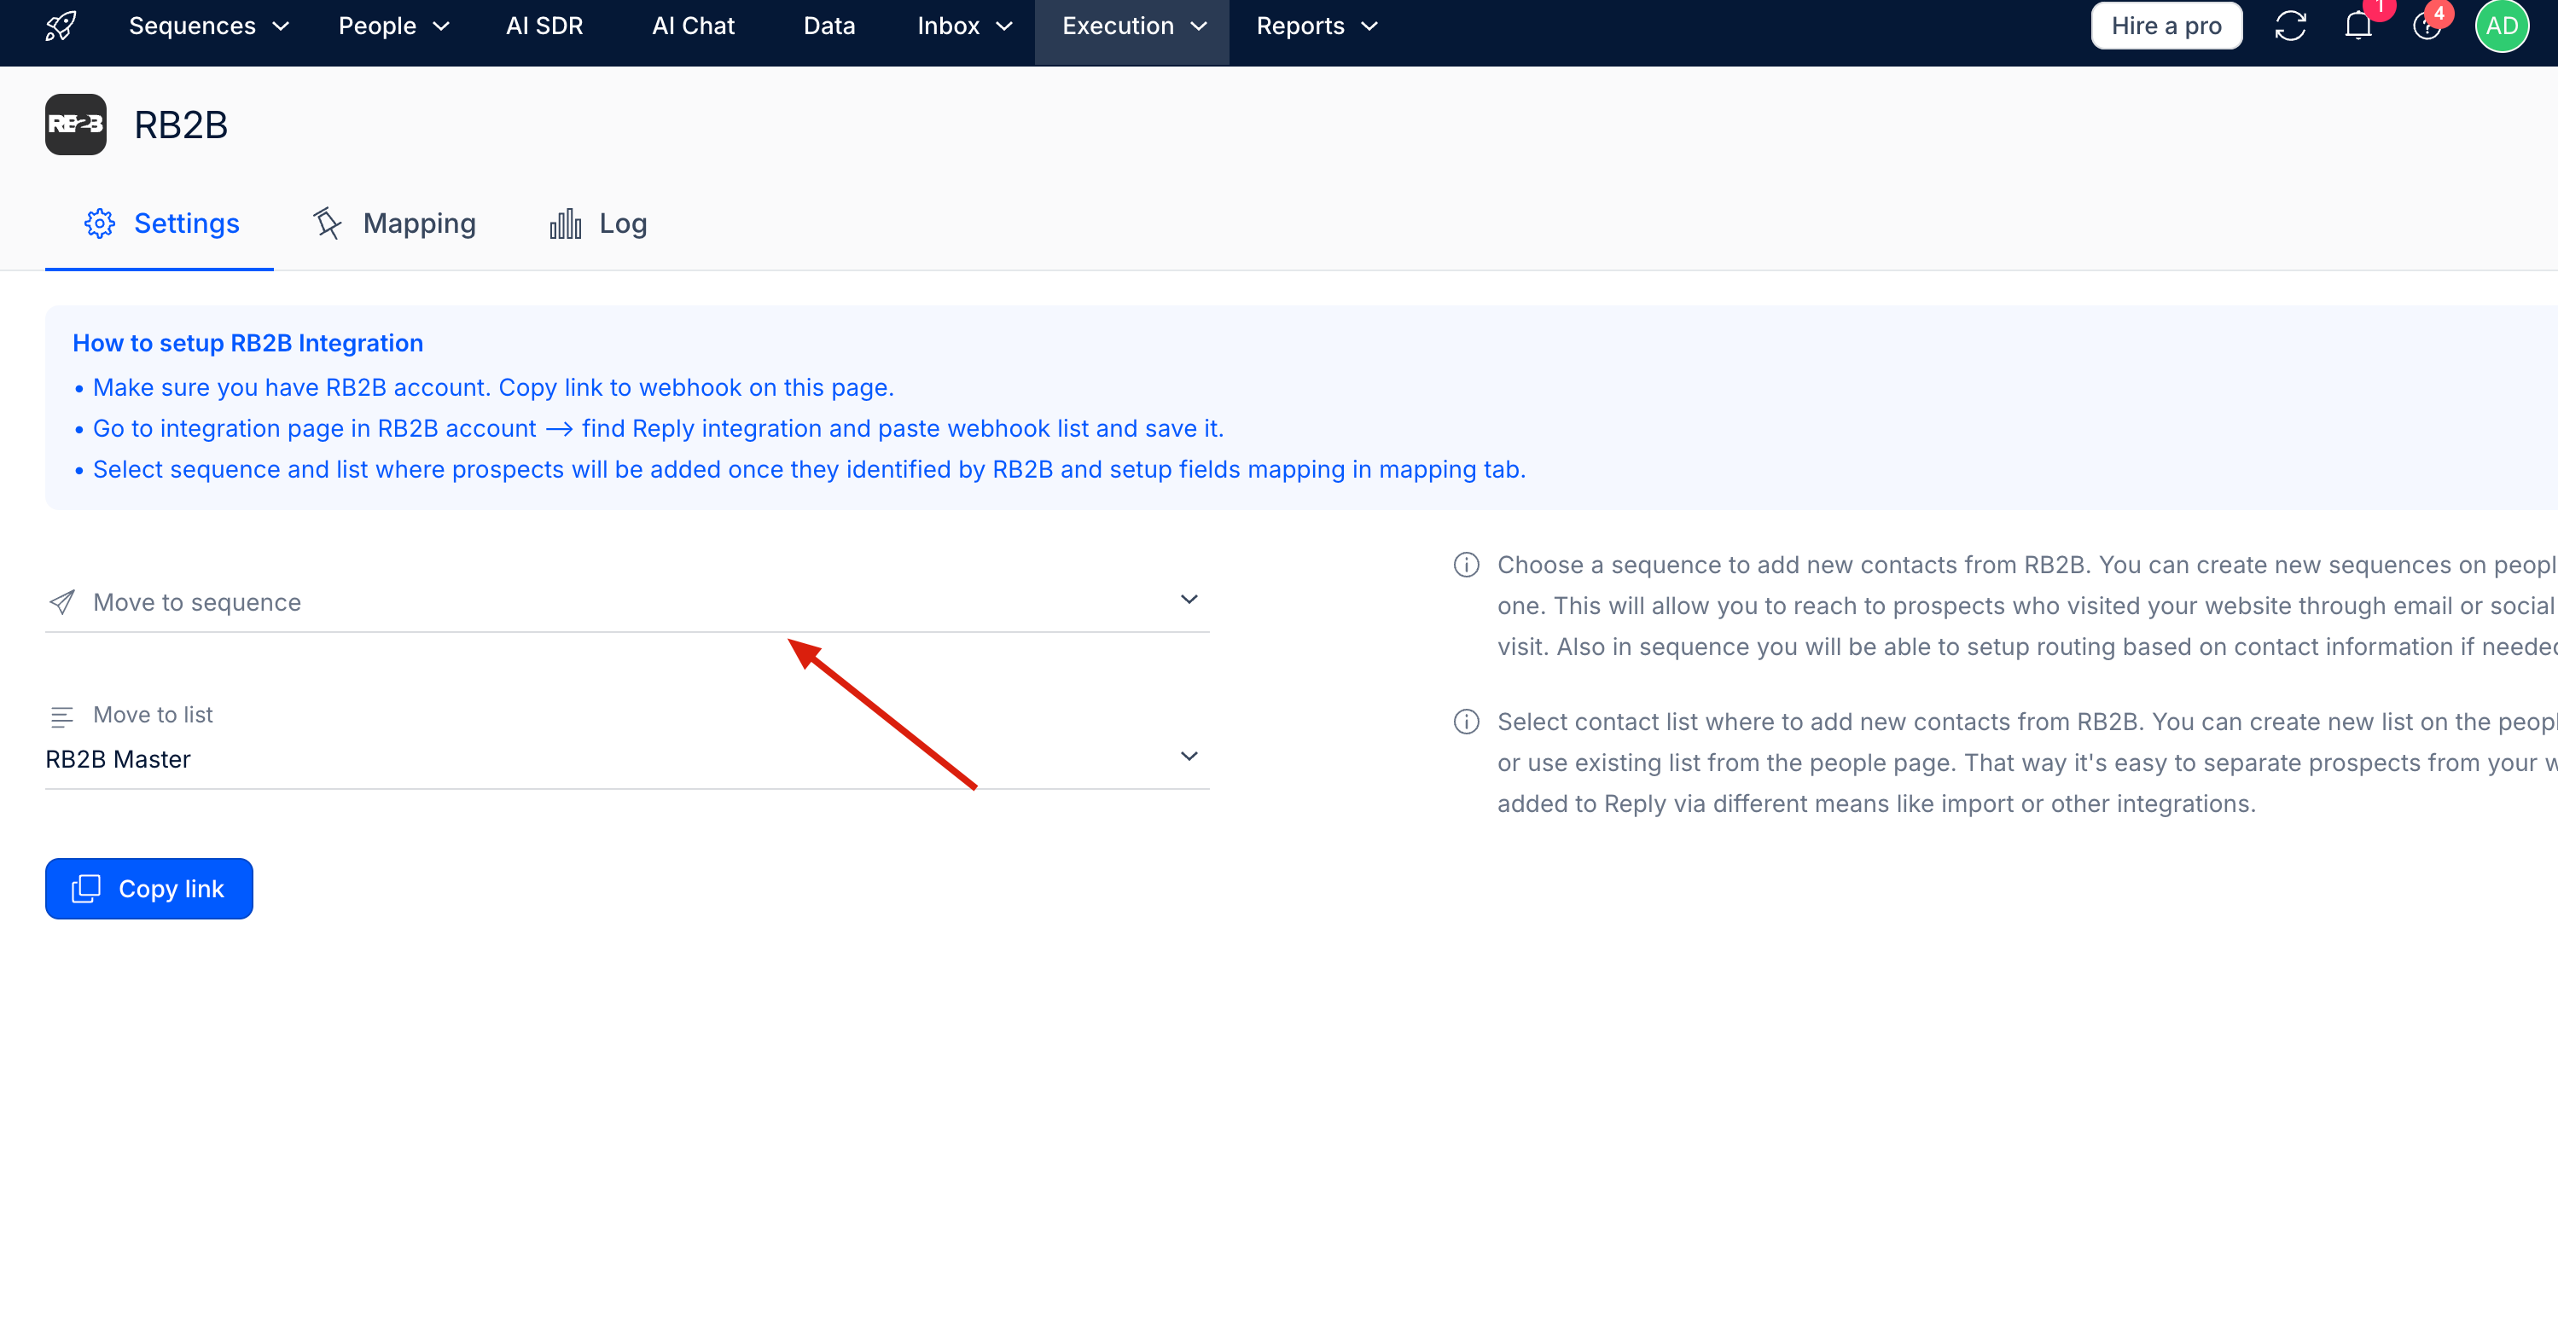This screenshot has width=2558, height=1334.
Task: Go to AI SDR
Action: tap(544, 26)
